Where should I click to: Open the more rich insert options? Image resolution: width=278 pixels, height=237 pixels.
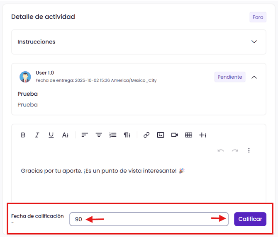coord(203,135)
